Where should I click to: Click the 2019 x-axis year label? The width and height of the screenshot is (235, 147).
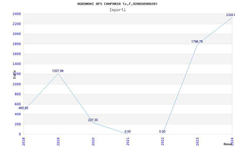58,142
